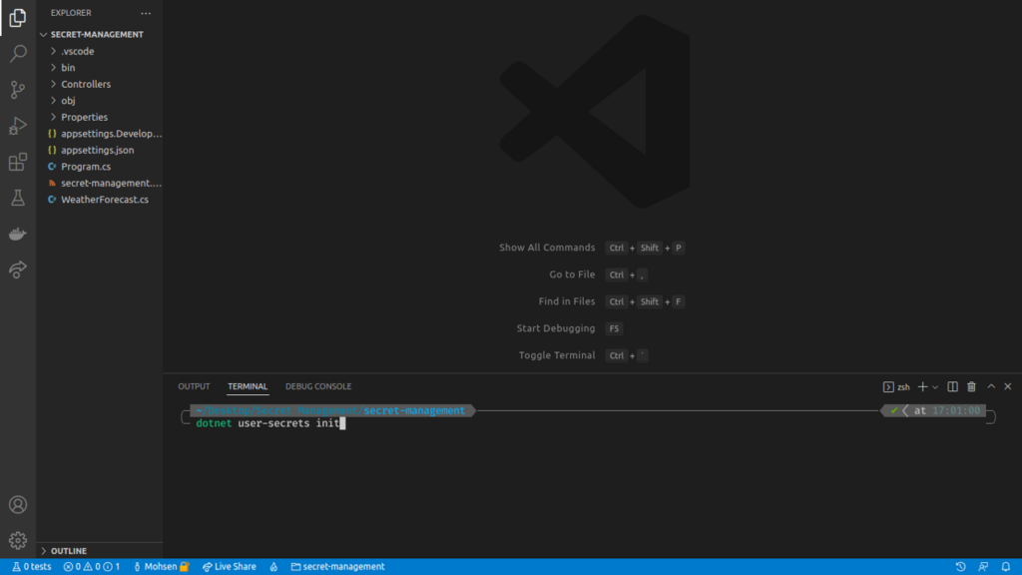This screenshot has width=1022, height=575.
Task: Open the Source Control view
Action: click(x=17, y=89)
